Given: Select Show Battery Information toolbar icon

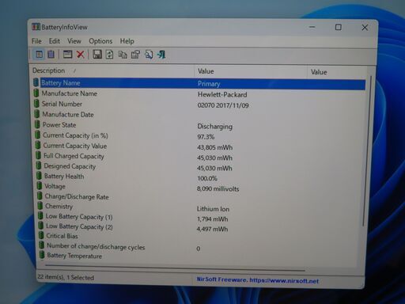Looking at the screenshot, I should click(x=40, y=55).
